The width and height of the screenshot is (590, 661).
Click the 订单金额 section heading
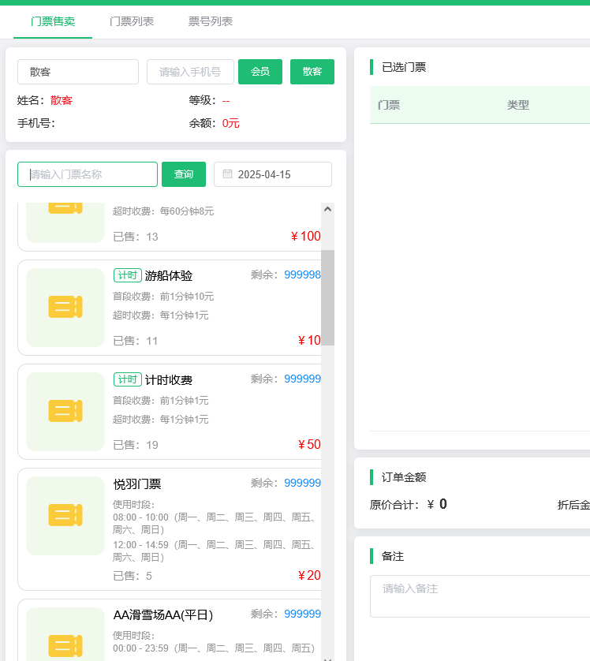[404, 477]
